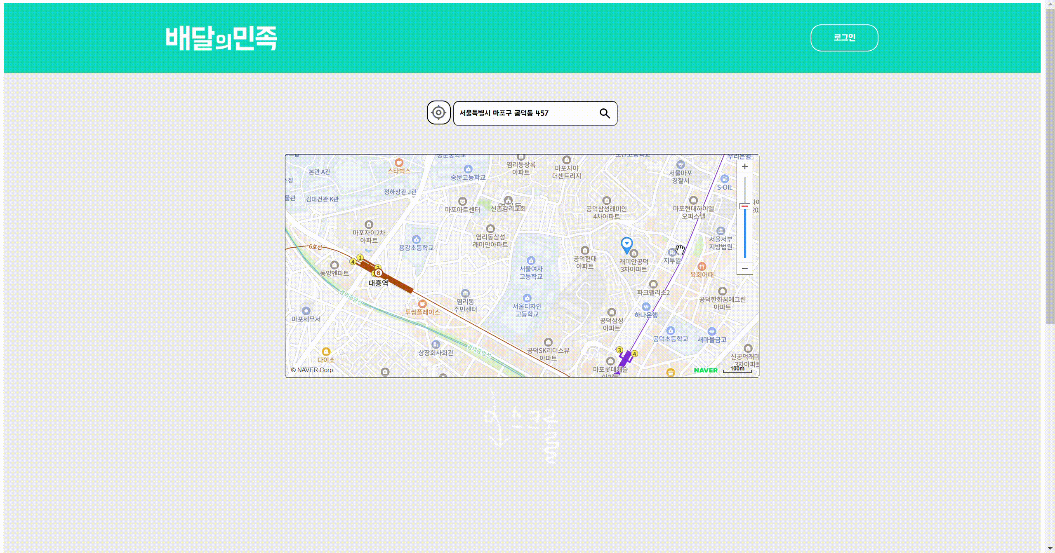The height and width of the screenshot is (553, 1055).
Task: Click the 스타벅스 cafe icon on map
Action: point(399,162)
